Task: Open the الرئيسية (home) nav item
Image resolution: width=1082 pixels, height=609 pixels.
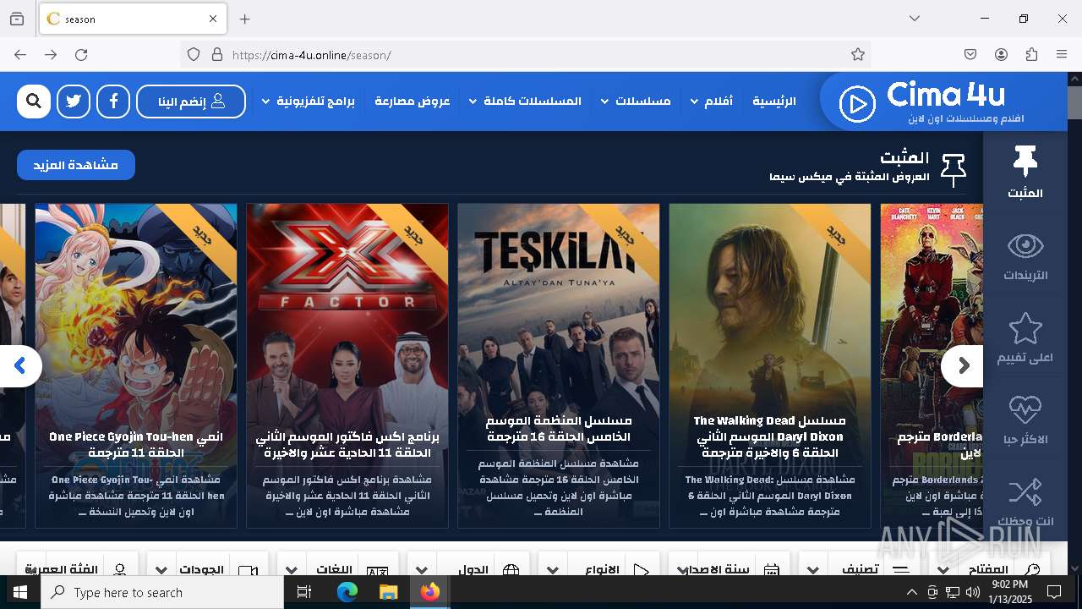Action: [x=774, y=101]
